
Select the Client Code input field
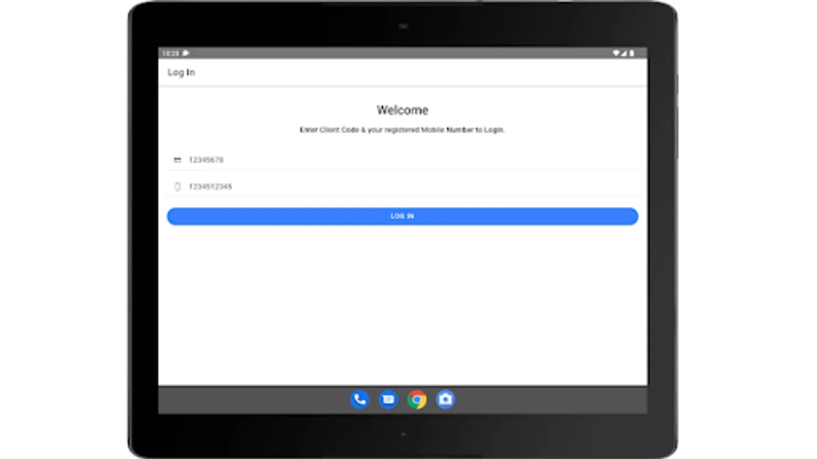(x=357, y=159)
